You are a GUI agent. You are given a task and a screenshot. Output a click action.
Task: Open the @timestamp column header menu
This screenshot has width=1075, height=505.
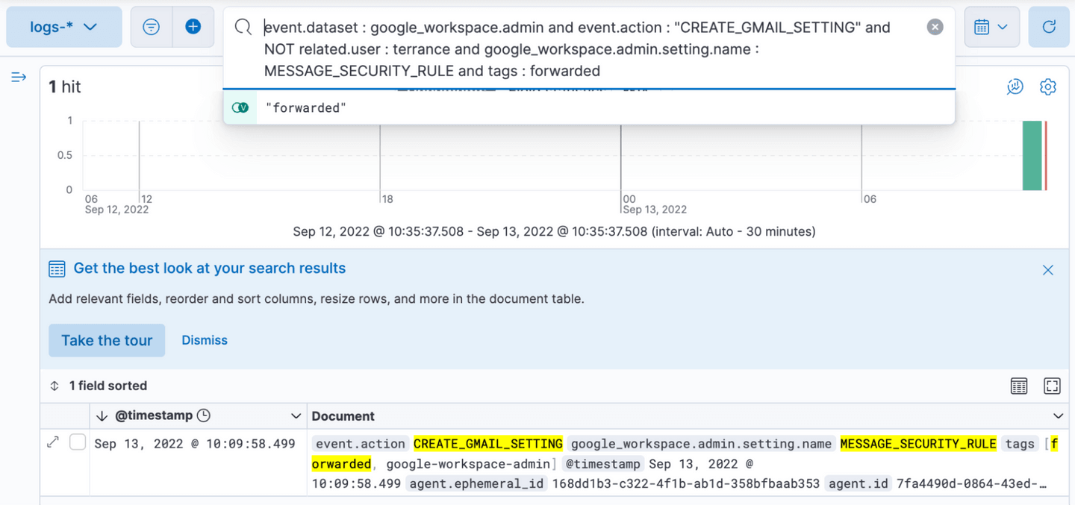tap(296, 416)
